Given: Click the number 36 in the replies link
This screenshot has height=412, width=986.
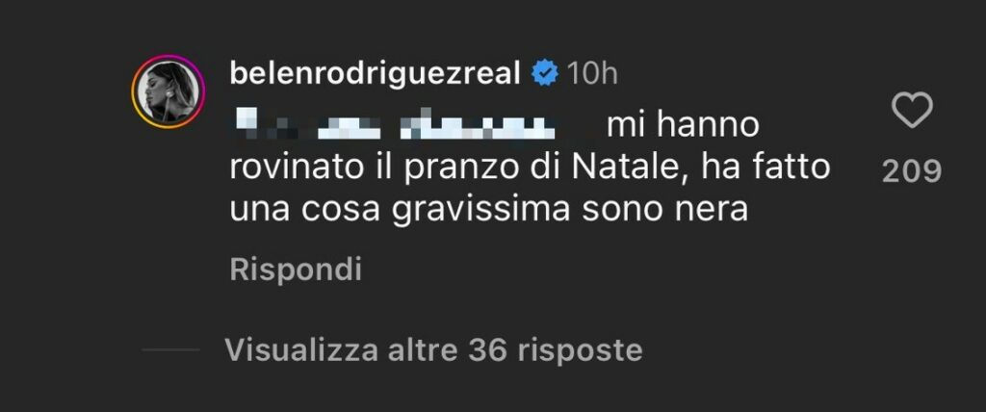Looking at the screenshot, I should tap(487, 349).
